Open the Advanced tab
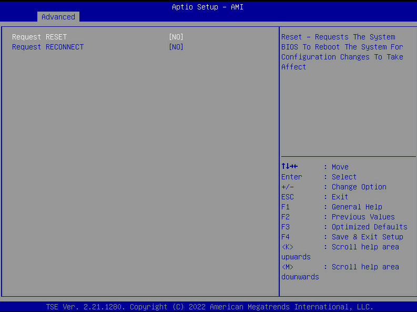The width and height of the screenshot is (417, 312). point(58,17)
